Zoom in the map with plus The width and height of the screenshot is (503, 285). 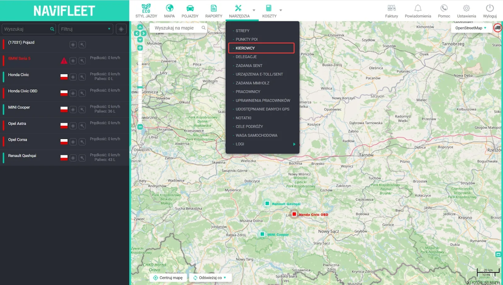[x=140, y=48]
